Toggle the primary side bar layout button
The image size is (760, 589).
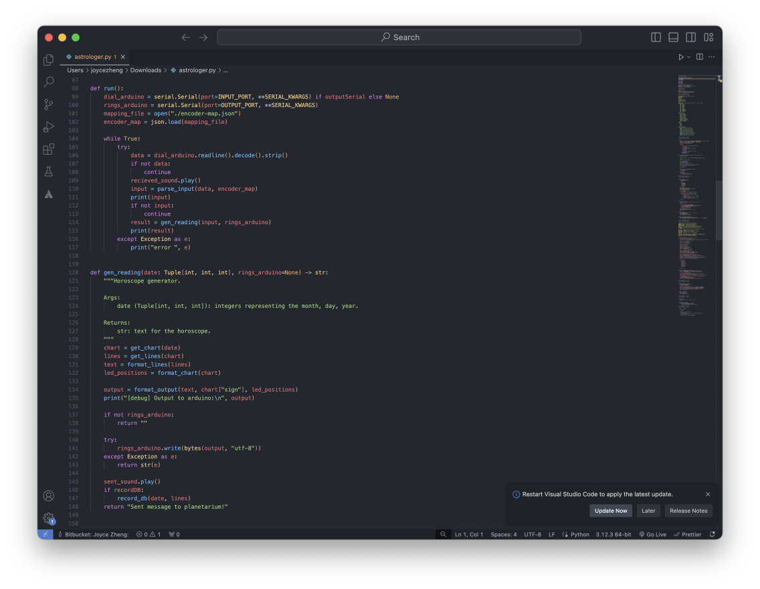pyautogui.click(x=656, y=37)
